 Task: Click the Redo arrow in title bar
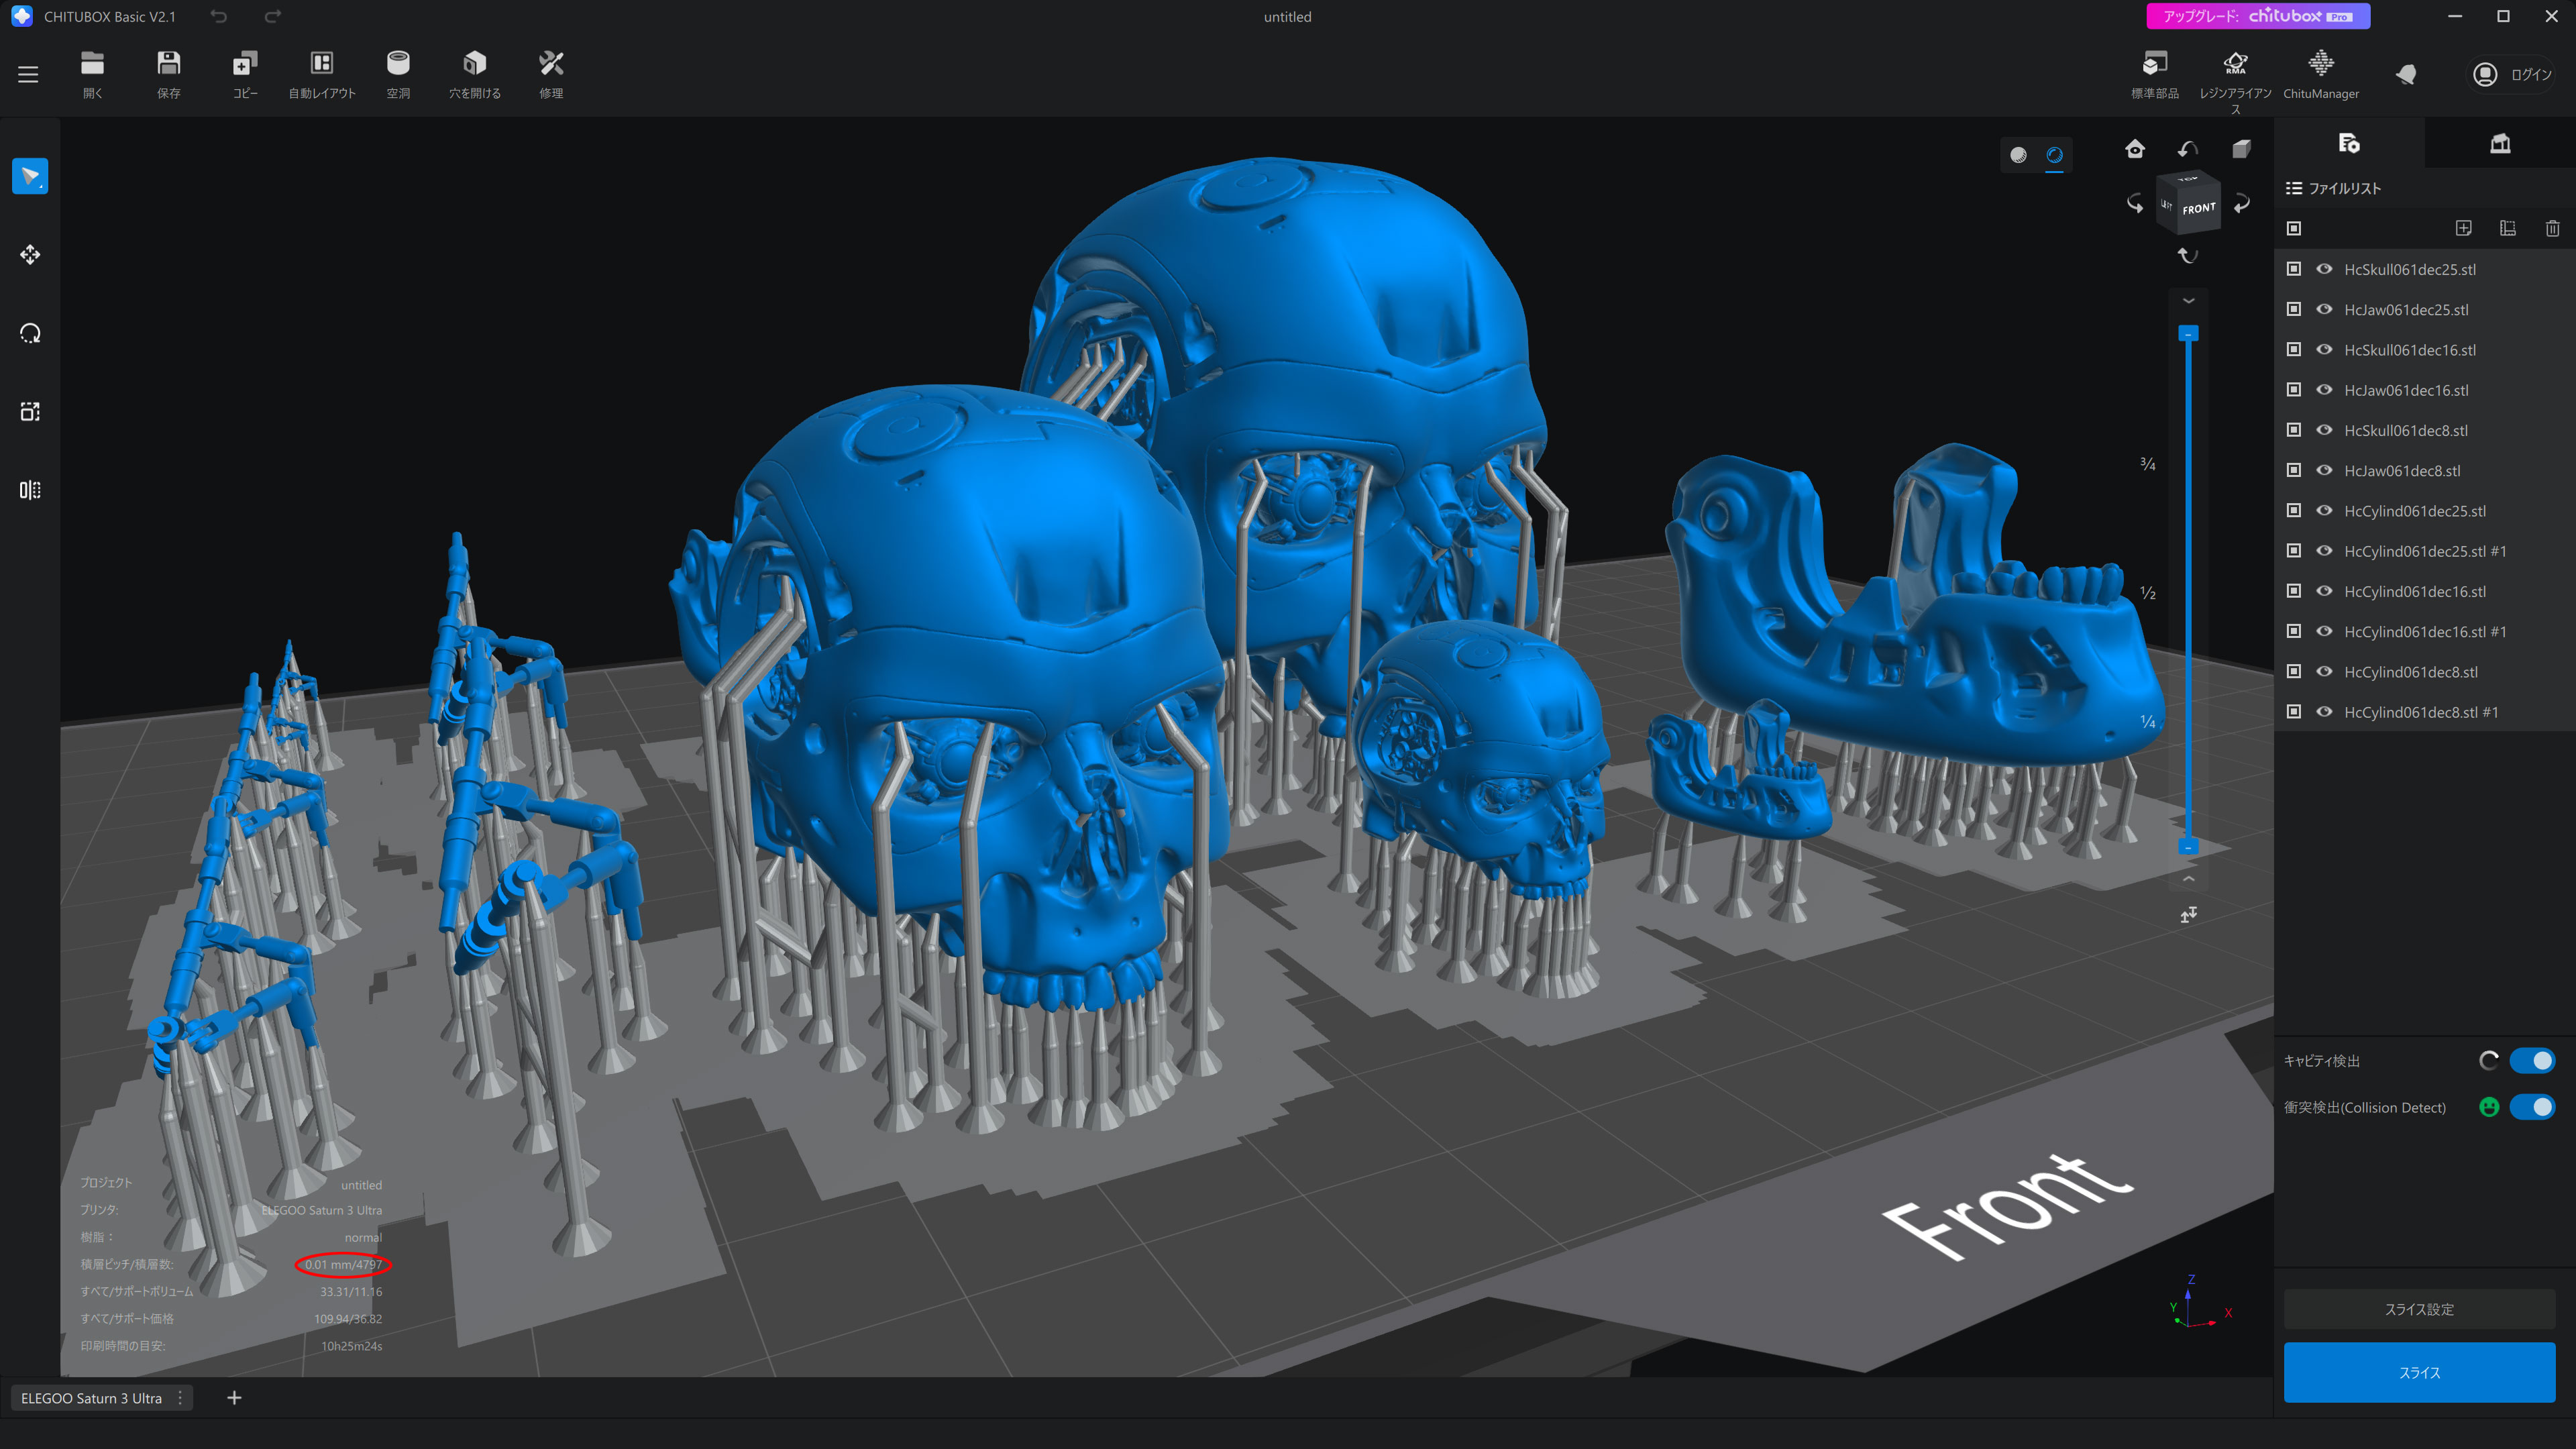pyautogui.click(x=273, y=16)
